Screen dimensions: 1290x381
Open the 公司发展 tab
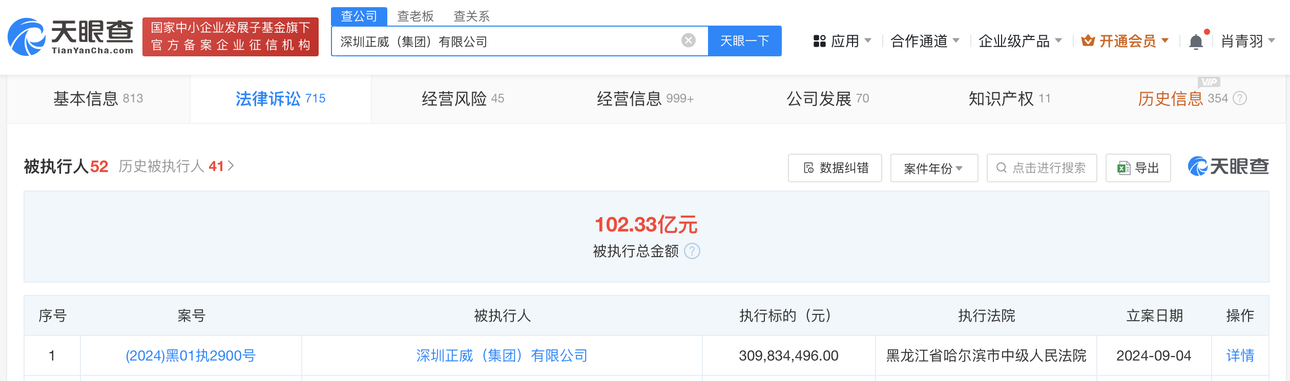(x=828, y=99)
